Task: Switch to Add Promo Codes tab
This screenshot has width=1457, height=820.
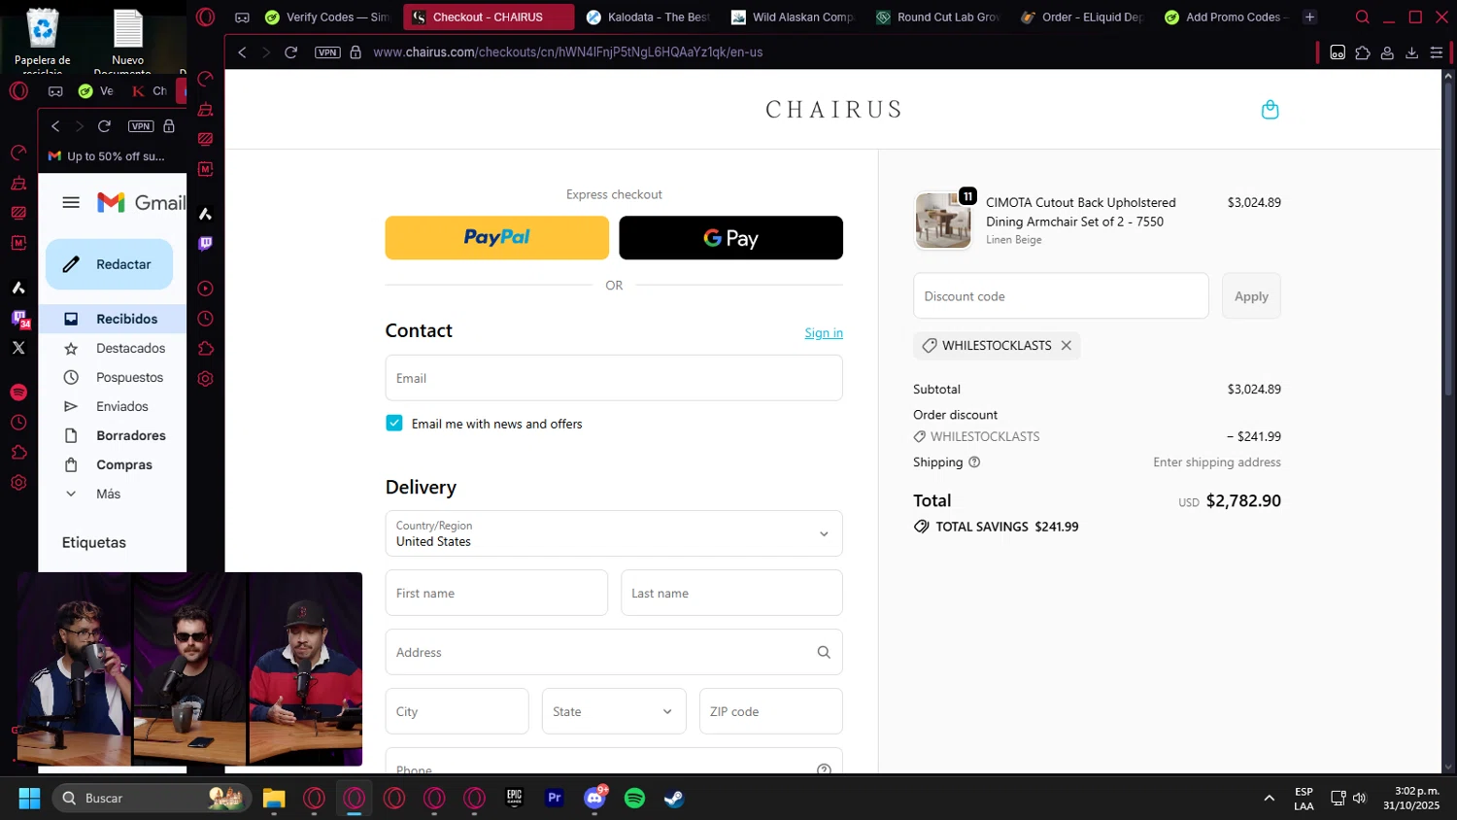Action: (x=1227, y=17)
